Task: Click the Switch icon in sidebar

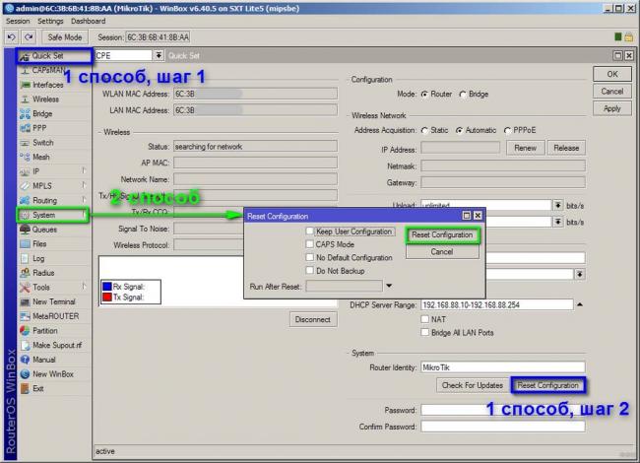Action: coord(26,143)
